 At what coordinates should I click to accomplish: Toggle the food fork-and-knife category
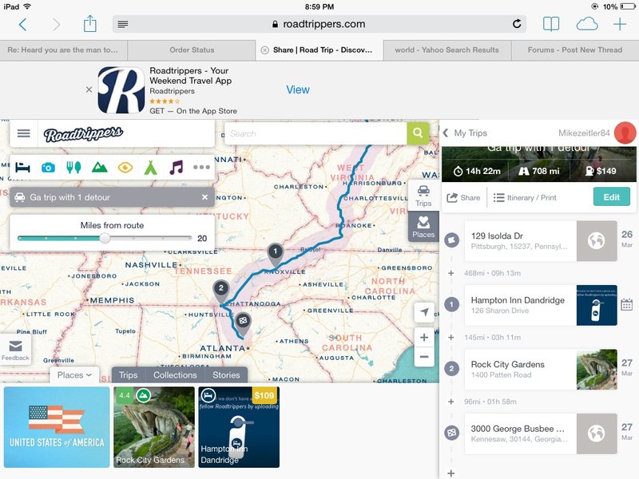pyautogui.click(x=73, y=167)
